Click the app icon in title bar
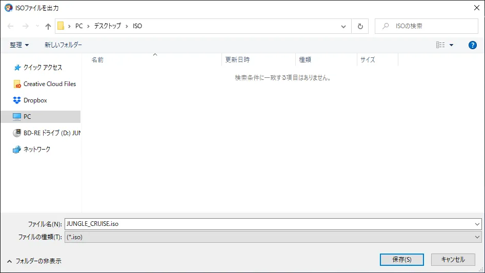Screen dimensions: 485x273 pyautogui.click(x=8, y=8)
